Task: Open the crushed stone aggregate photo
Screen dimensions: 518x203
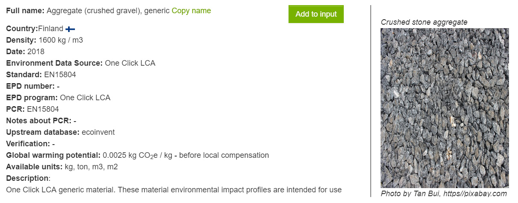Action: [445, 108]
